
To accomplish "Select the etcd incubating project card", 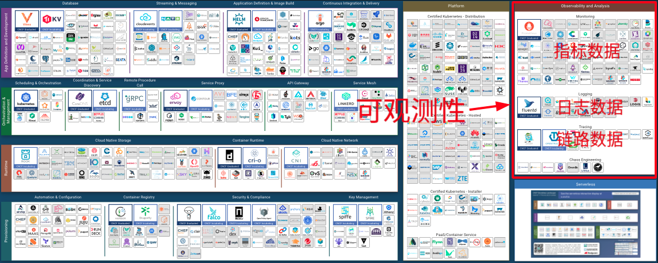I will 105,100.
